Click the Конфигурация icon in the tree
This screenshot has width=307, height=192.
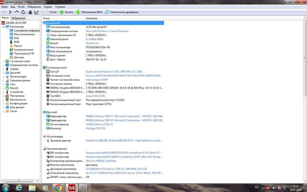tap(7, 104)
